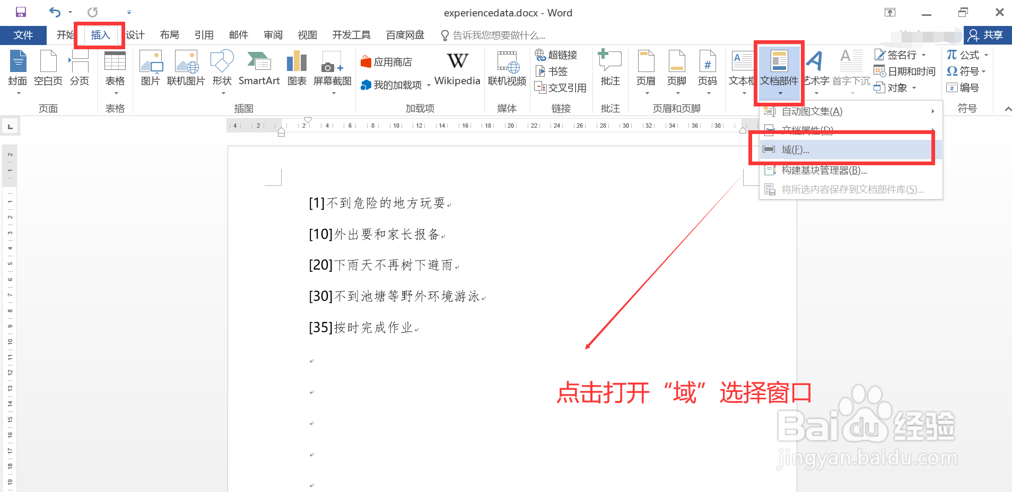
Task: Click the Undo arrow icon
Action: [x=55, y=12]
